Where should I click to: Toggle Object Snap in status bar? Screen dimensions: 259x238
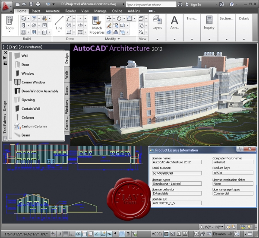[x=84, y=234]
